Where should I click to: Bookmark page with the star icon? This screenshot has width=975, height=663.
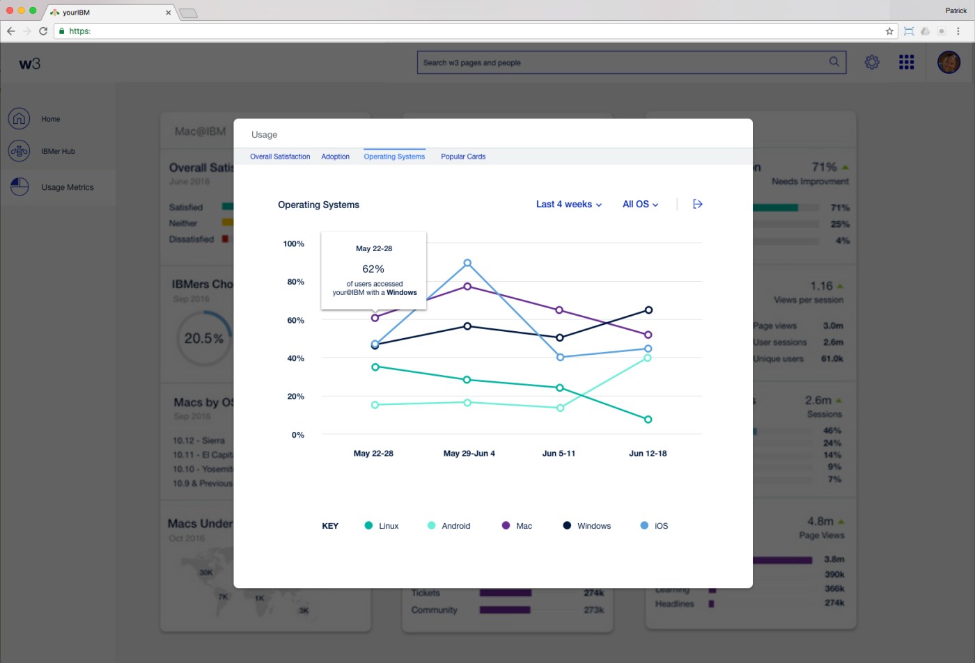[x=889, y=31]
